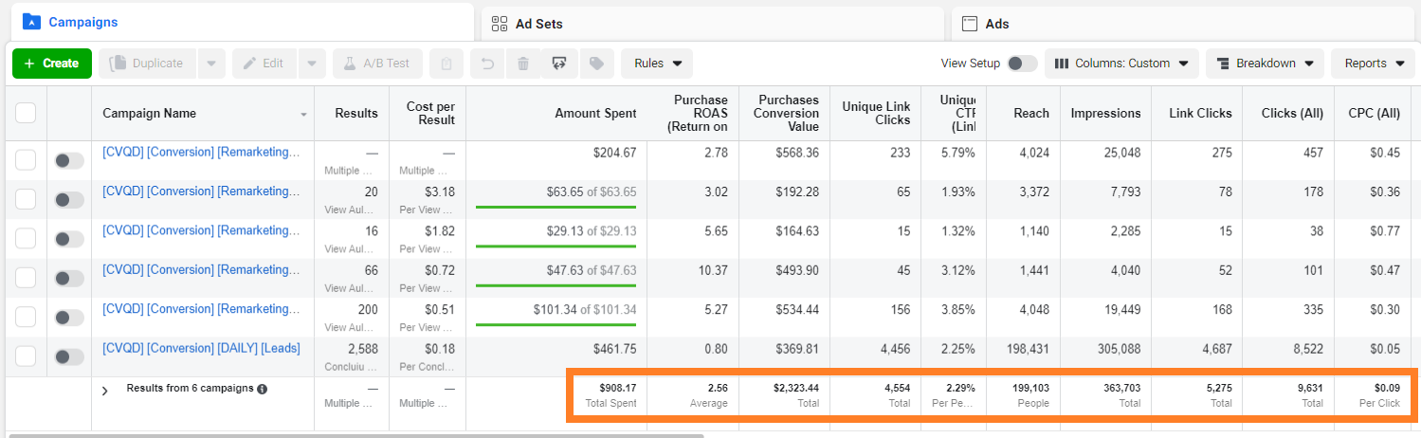Click the Duplicate button
The image size is (1421, 438).
147,64
